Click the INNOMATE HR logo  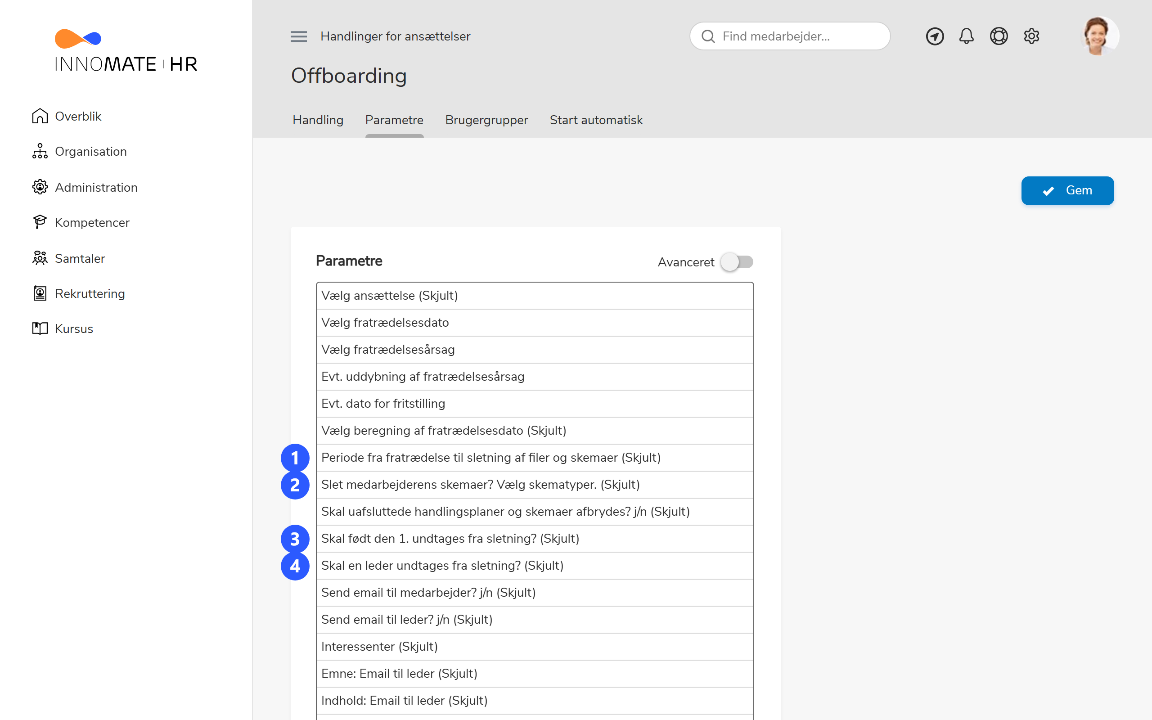click(x=125, y=49)
